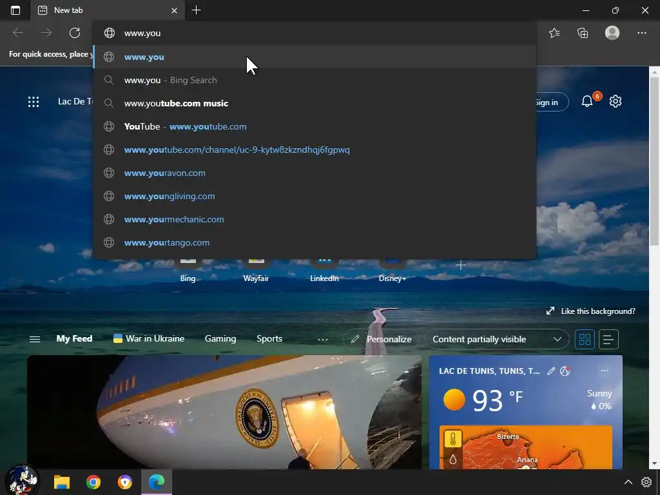Open the notifications bell icon
Screen dimensions: 660x495
point(587,101)
